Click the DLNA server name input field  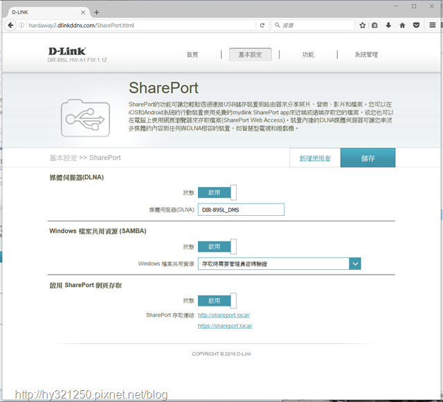(x=241, y=210)
